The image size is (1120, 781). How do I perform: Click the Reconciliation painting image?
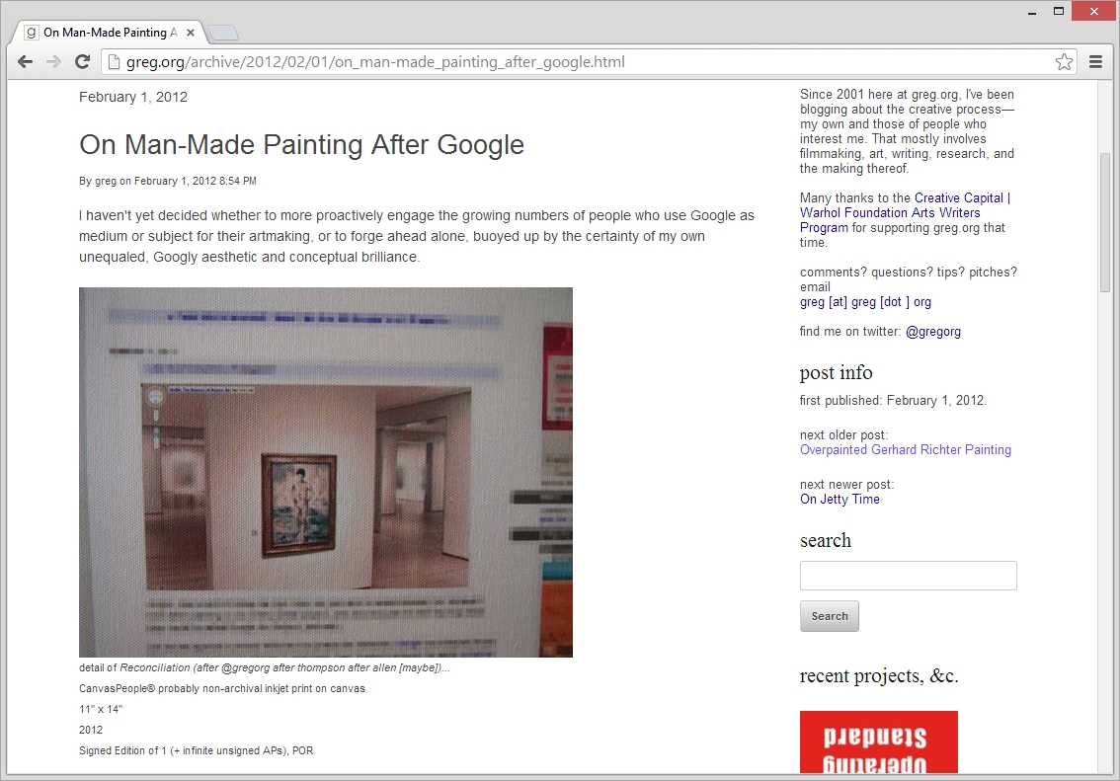[326, 472]
